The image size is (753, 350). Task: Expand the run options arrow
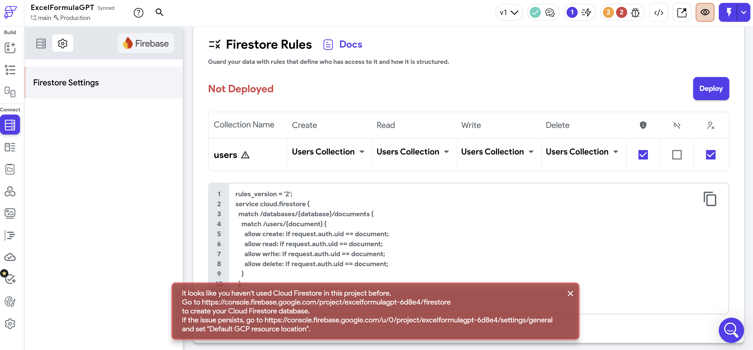click(x=744, y=13)
